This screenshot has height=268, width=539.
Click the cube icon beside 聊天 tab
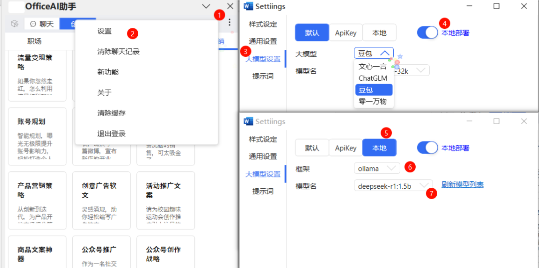[x=14, y=23]
